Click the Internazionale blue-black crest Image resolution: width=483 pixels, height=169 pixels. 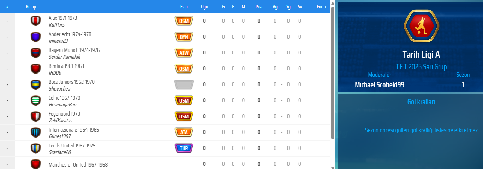pyautogui.click(x=36, y=133)
